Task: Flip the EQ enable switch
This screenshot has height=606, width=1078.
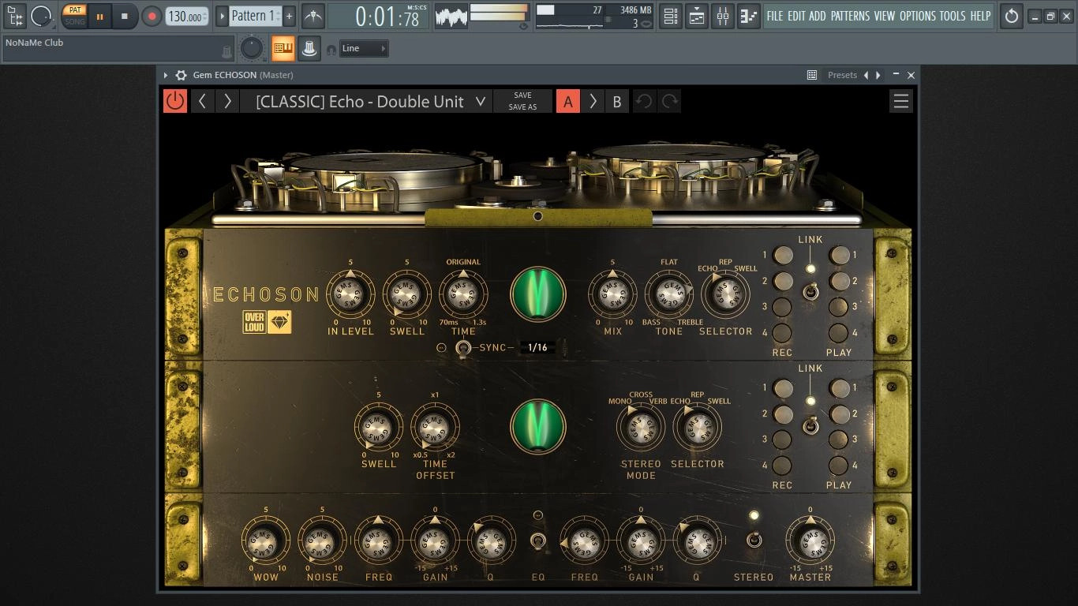Action: point(538,541)
